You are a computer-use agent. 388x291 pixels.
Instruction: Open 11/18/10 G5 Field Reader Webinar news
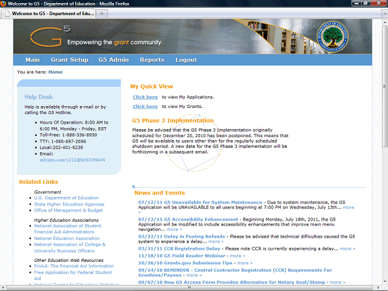click(182, 256)
